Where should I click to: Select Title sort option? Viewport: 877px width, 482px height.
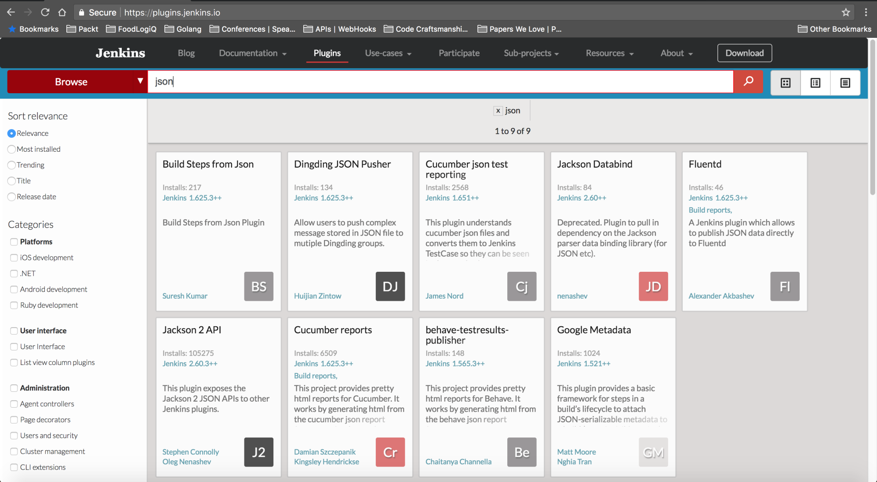point(11,181)
